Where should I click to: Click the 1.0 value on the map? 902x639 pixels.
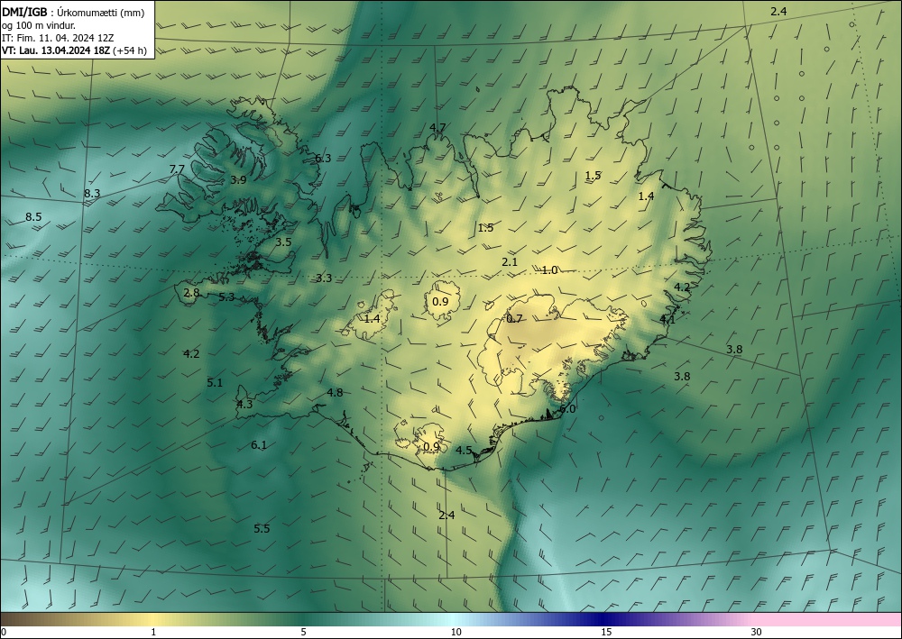pos(549,270)
